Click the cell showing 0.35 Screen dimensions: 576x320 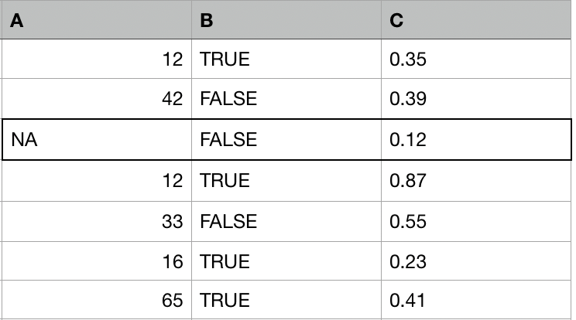click(476, 59)
